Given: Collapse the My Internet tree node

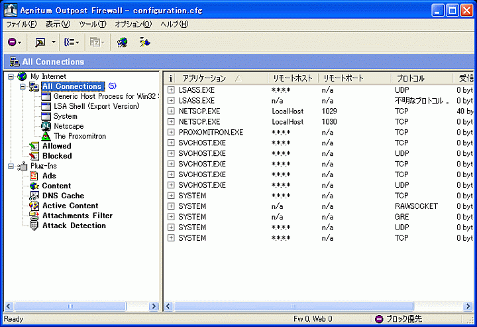Looking at the screenshot, I should point(11,76).
